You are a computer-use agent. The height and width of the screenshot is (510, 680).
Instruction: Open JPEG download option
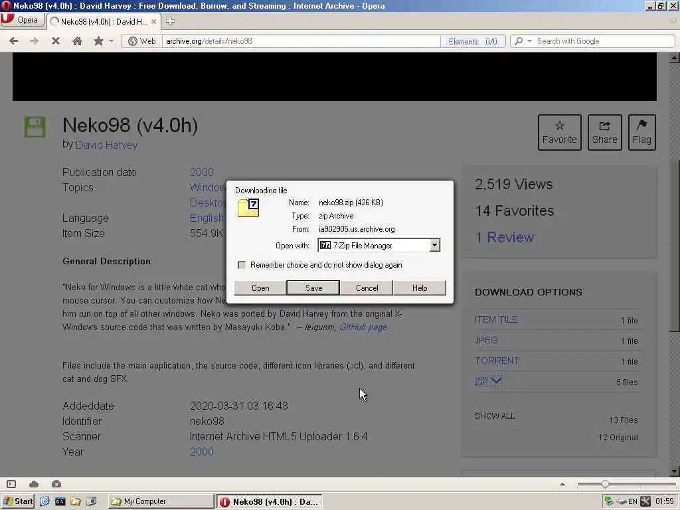tap(486, 340)
